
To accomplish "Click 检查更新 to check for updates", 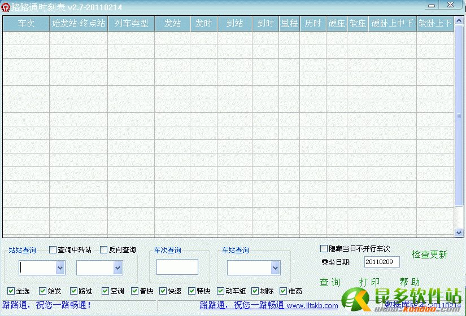I will pos(429,254).
